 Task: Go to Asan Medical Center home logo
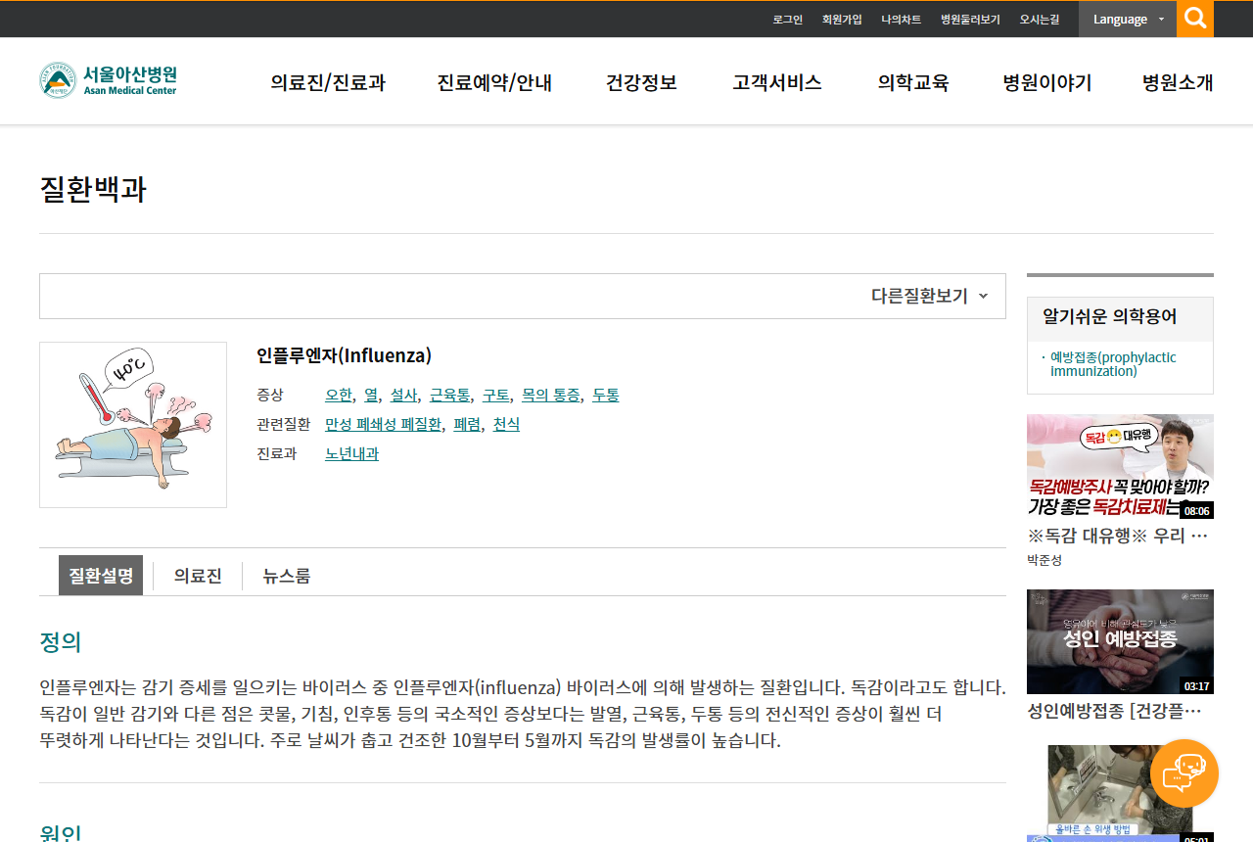(x=109, y=80)
